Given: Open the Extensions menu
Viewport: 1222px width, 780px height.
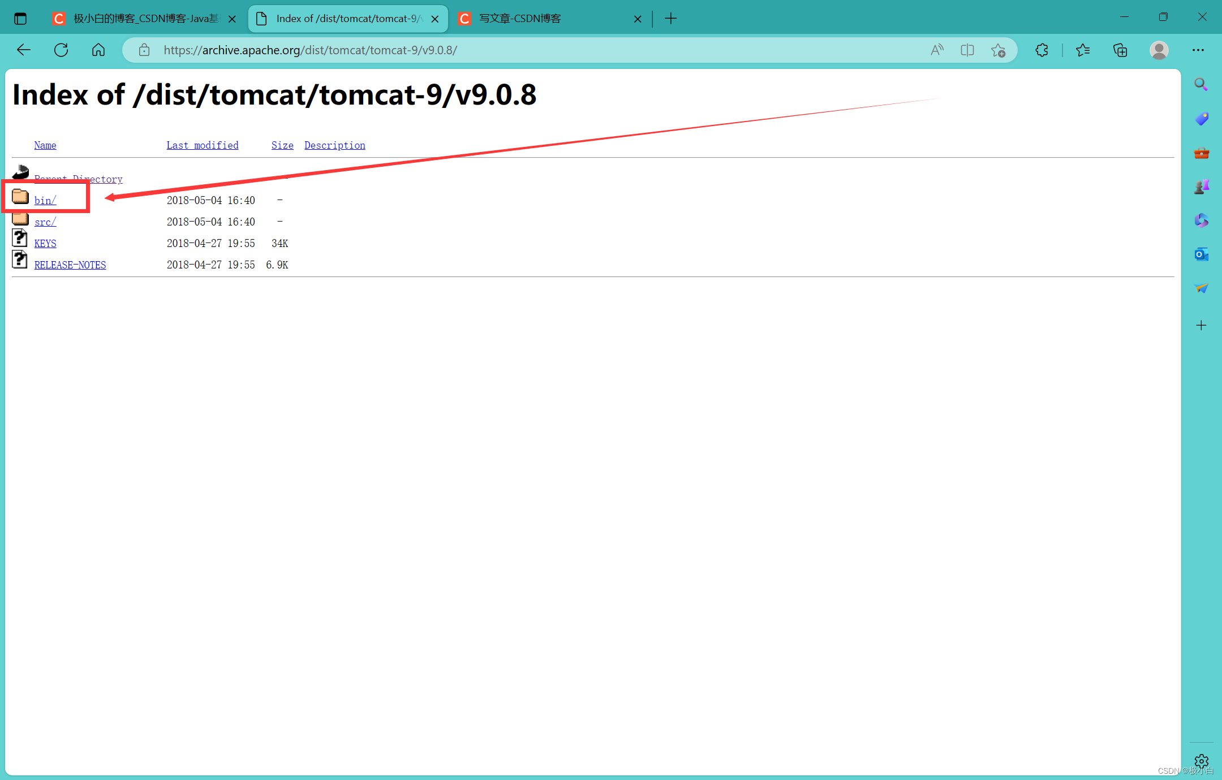Looking at the screenshot, I should coord(1042,50).
